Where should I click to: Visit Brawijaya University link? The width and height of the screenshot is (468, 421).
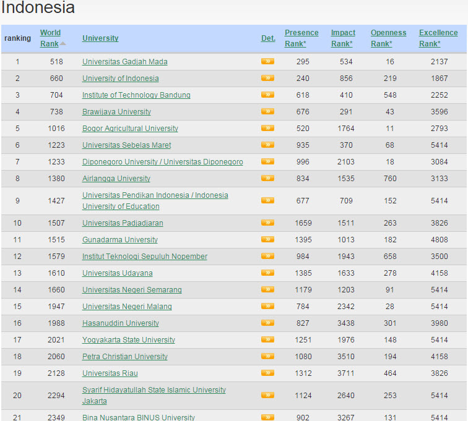pos(116,112)
